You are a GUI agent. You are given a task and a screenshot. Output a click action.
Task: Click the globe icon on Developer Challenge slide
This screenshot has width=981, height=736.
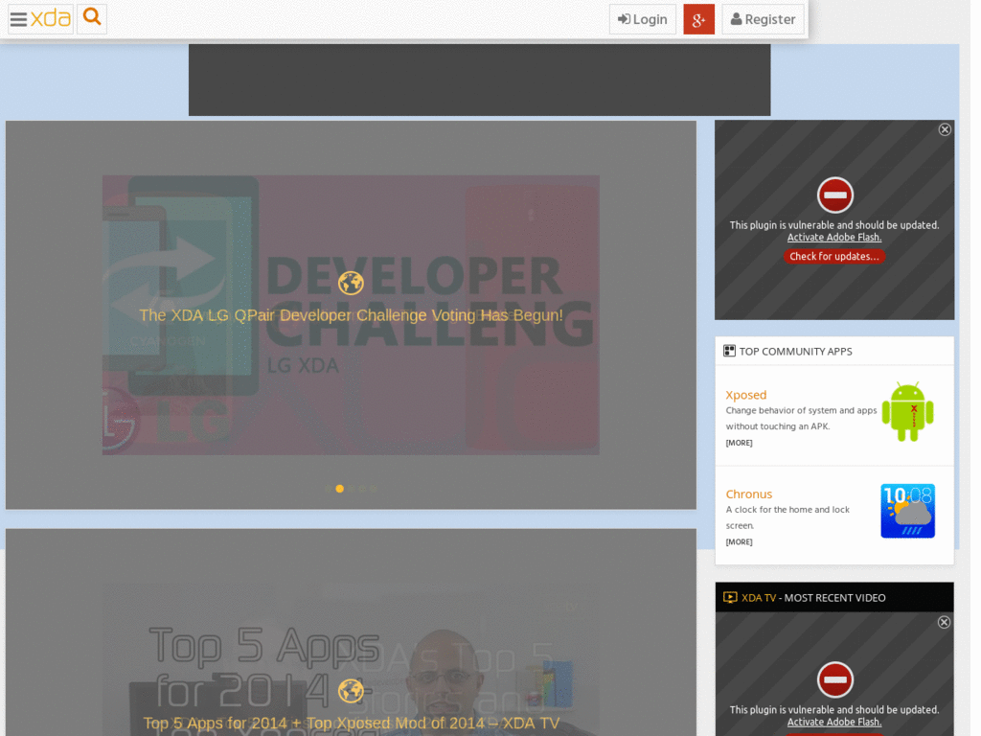pyautogui.click(x=351, y=283)
